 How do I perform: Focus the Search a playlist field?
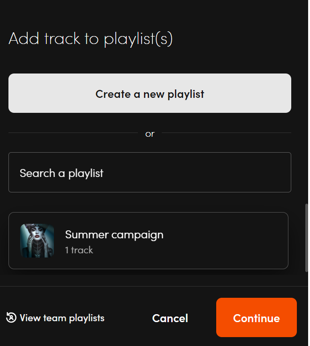click(x=150, y=172)
